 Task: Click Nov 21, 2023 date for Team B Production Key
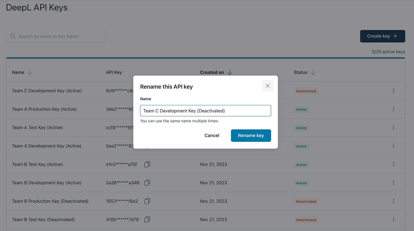point(213,201)
